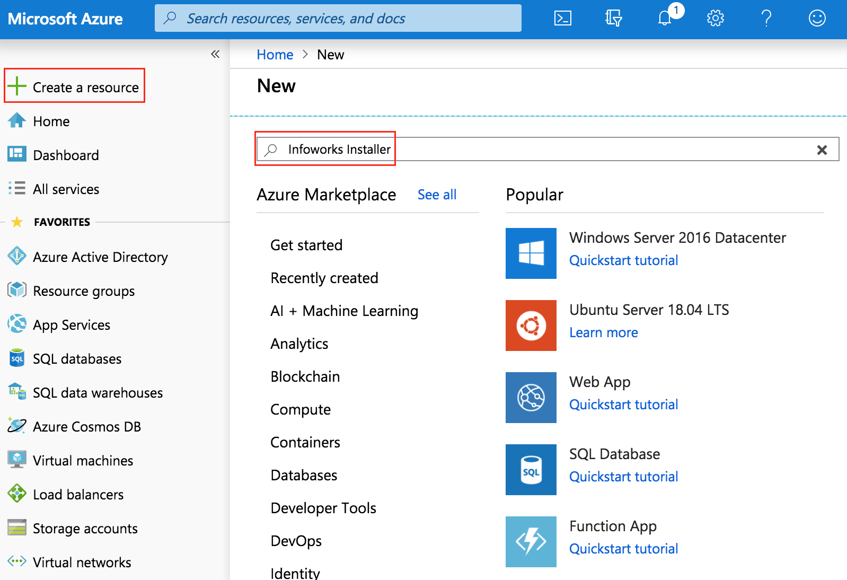Clear the marketplace search with X

(x=822, y=150)
